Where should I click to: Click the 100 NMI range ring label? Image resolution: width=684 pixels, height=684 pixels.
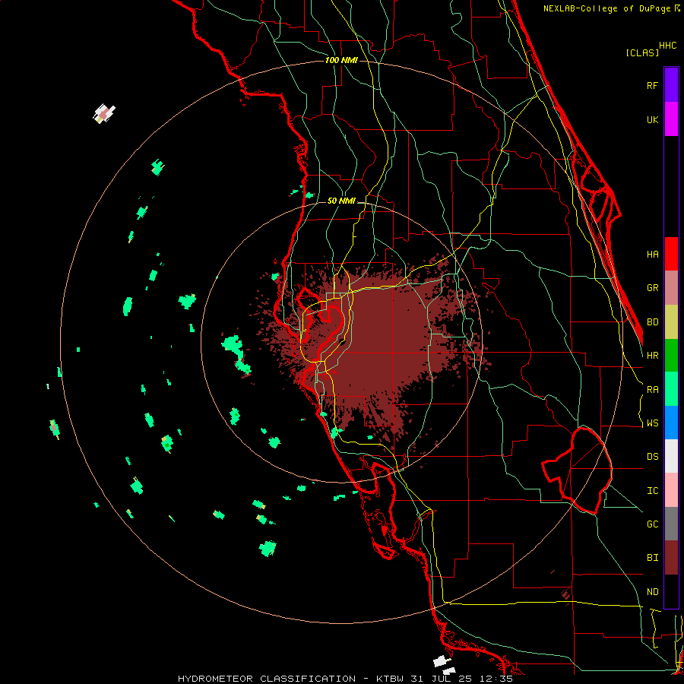coord(341,60)
